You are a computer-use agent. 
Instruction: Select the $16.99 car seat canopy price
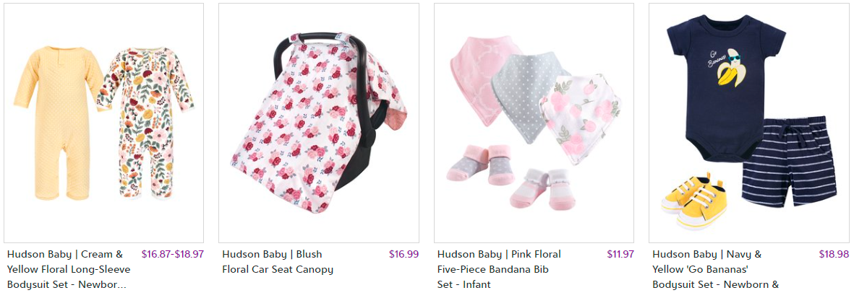tap(403, 254)
